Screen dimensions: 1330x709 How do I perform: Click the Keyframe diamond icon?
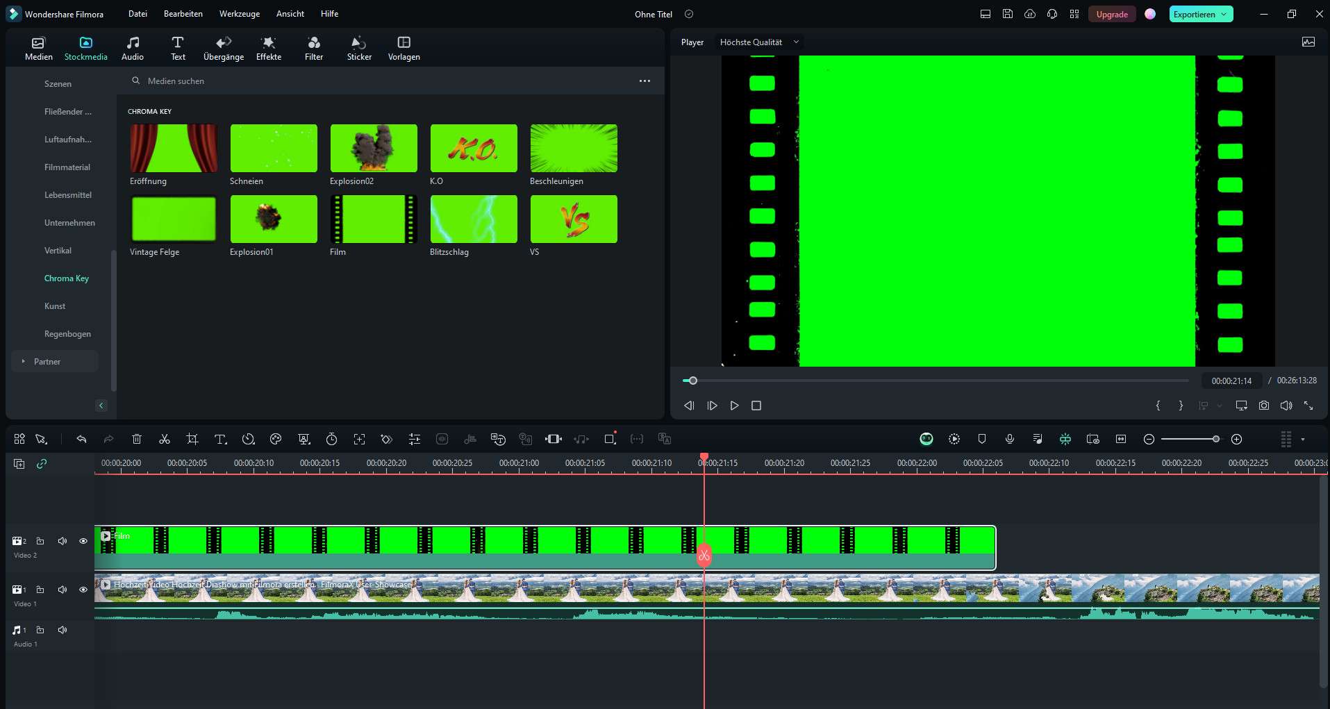387,439
